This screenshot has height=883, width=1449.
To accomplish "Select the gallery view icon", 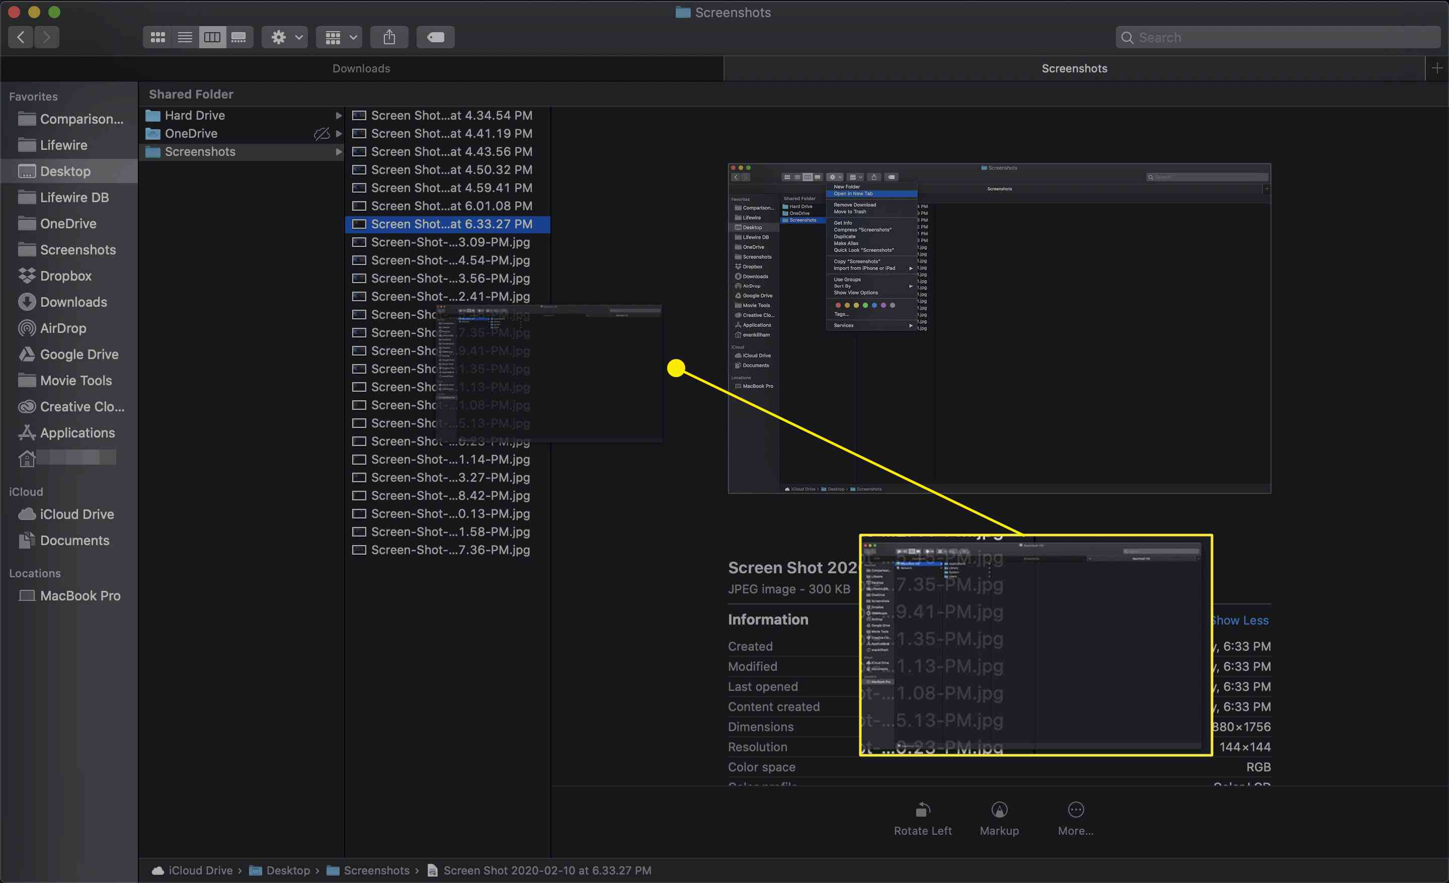I will click(238, 37).
